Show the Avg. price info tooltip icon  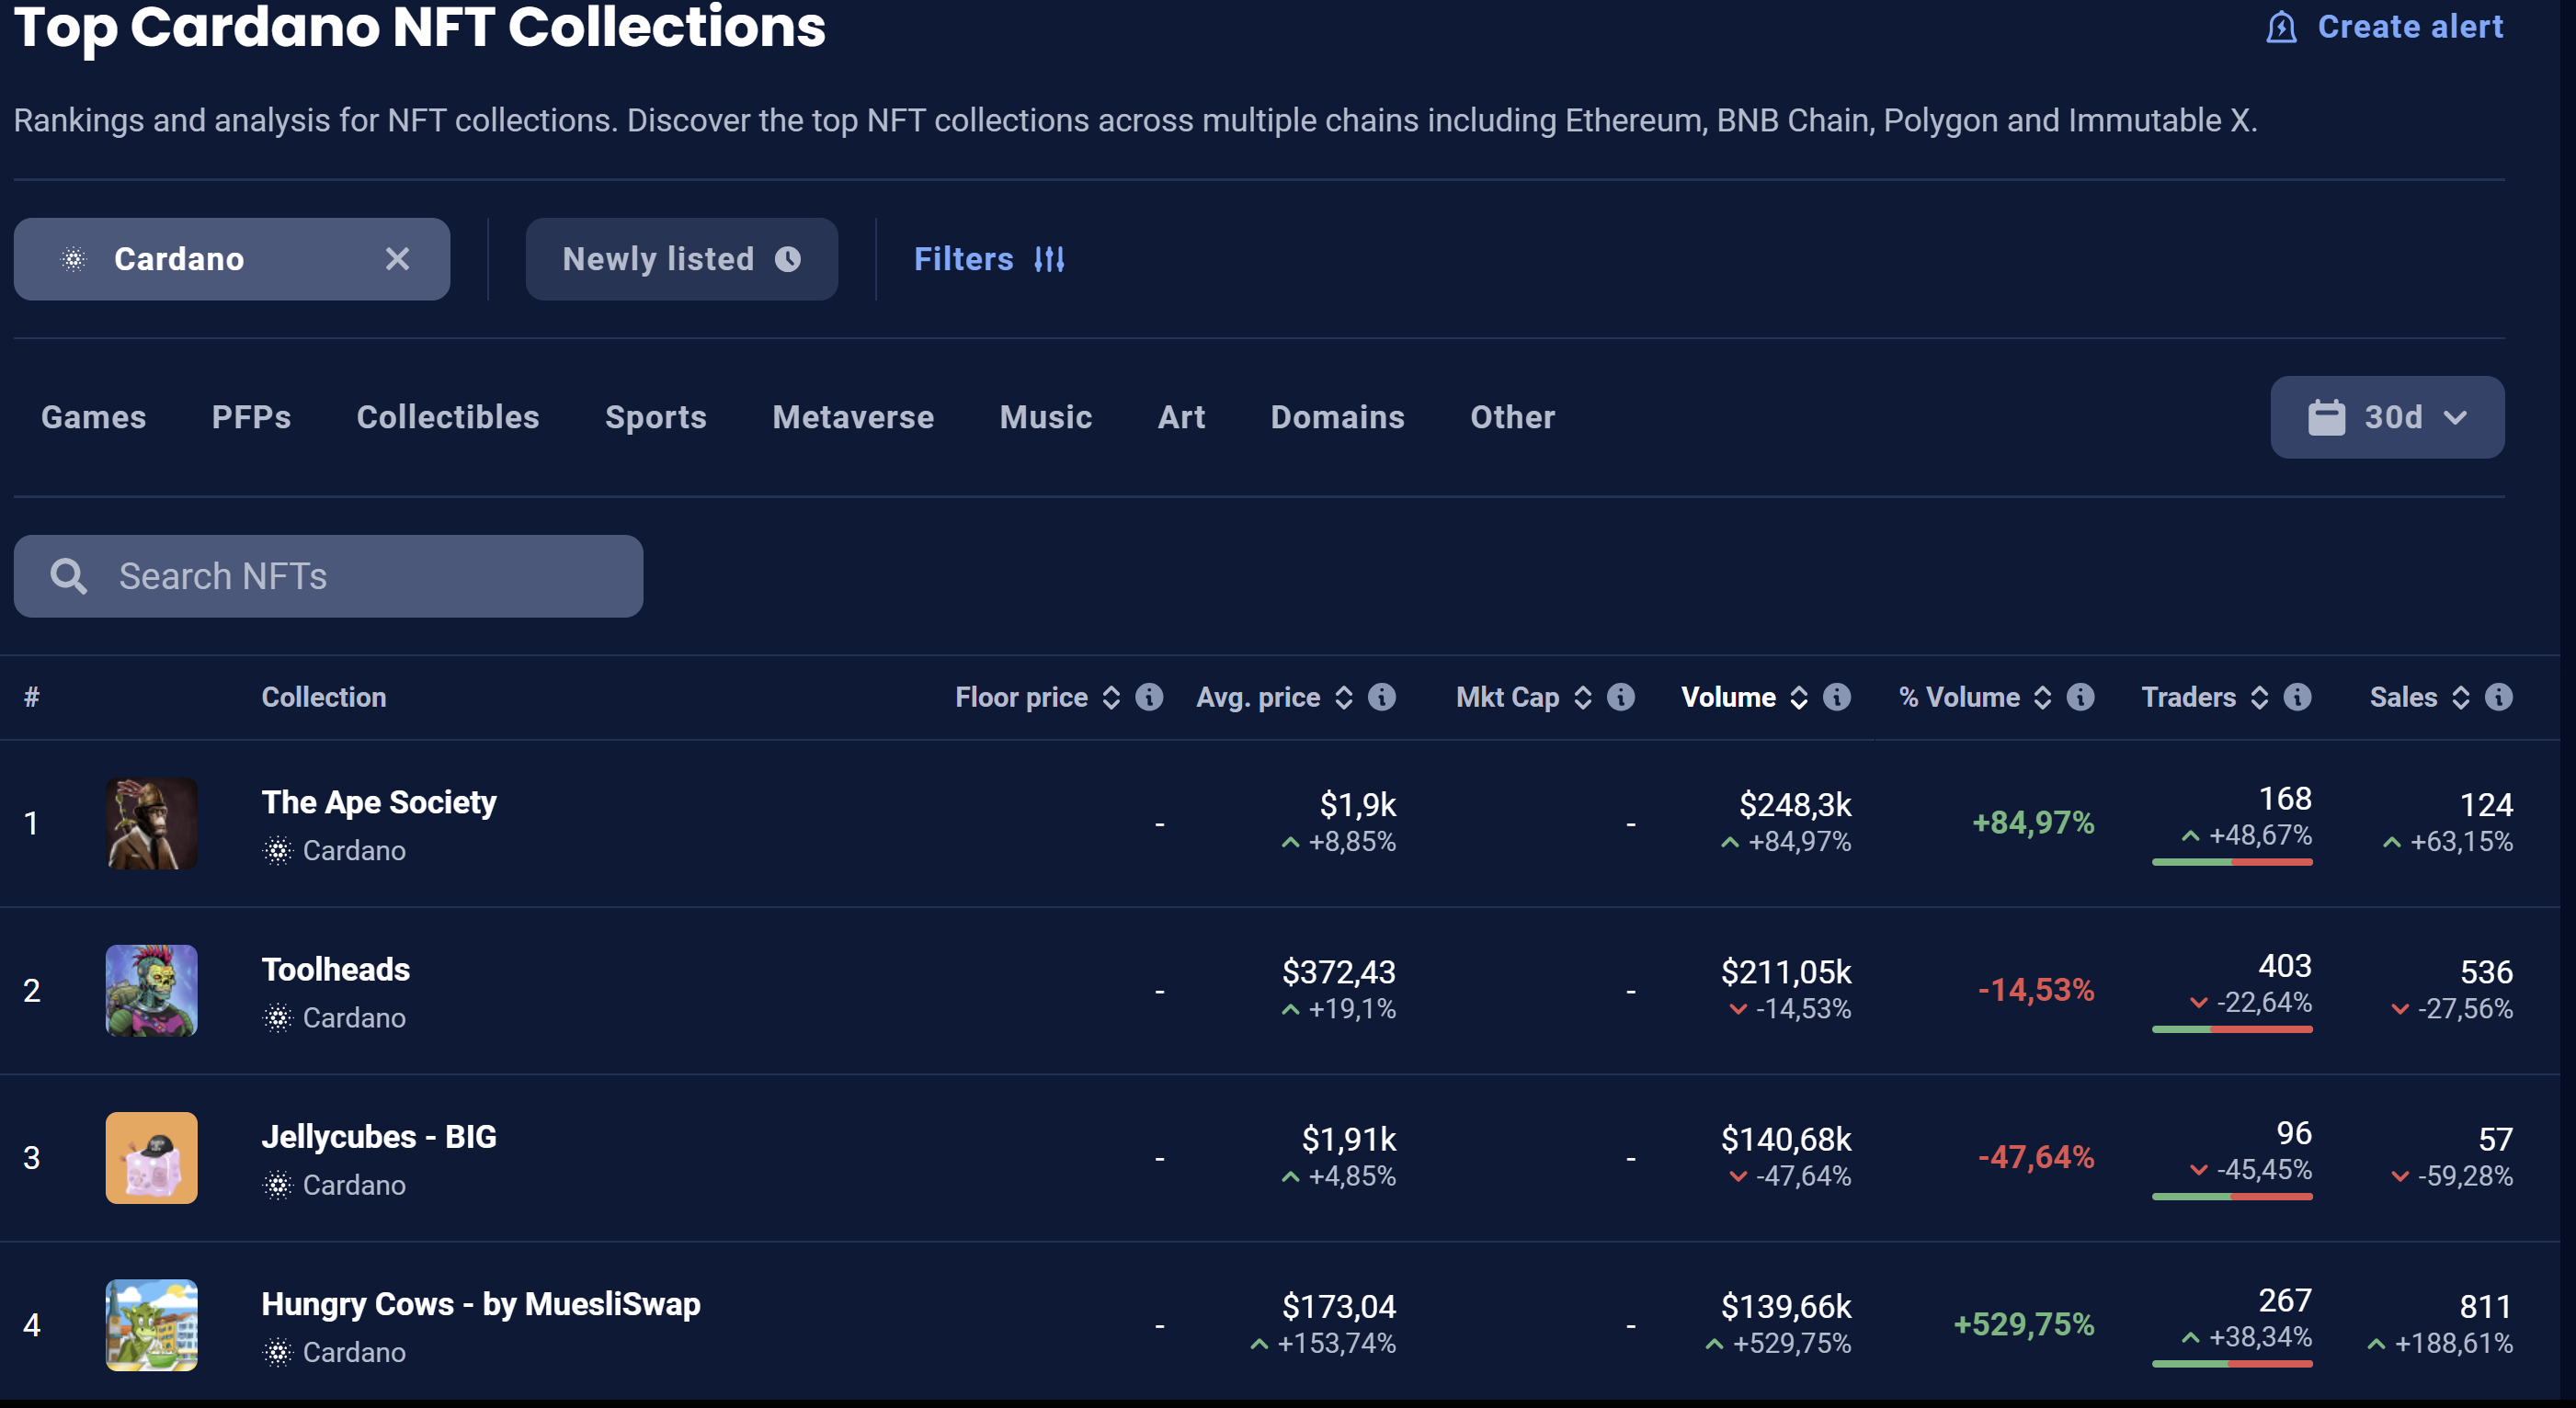[x=1382, y=697]
